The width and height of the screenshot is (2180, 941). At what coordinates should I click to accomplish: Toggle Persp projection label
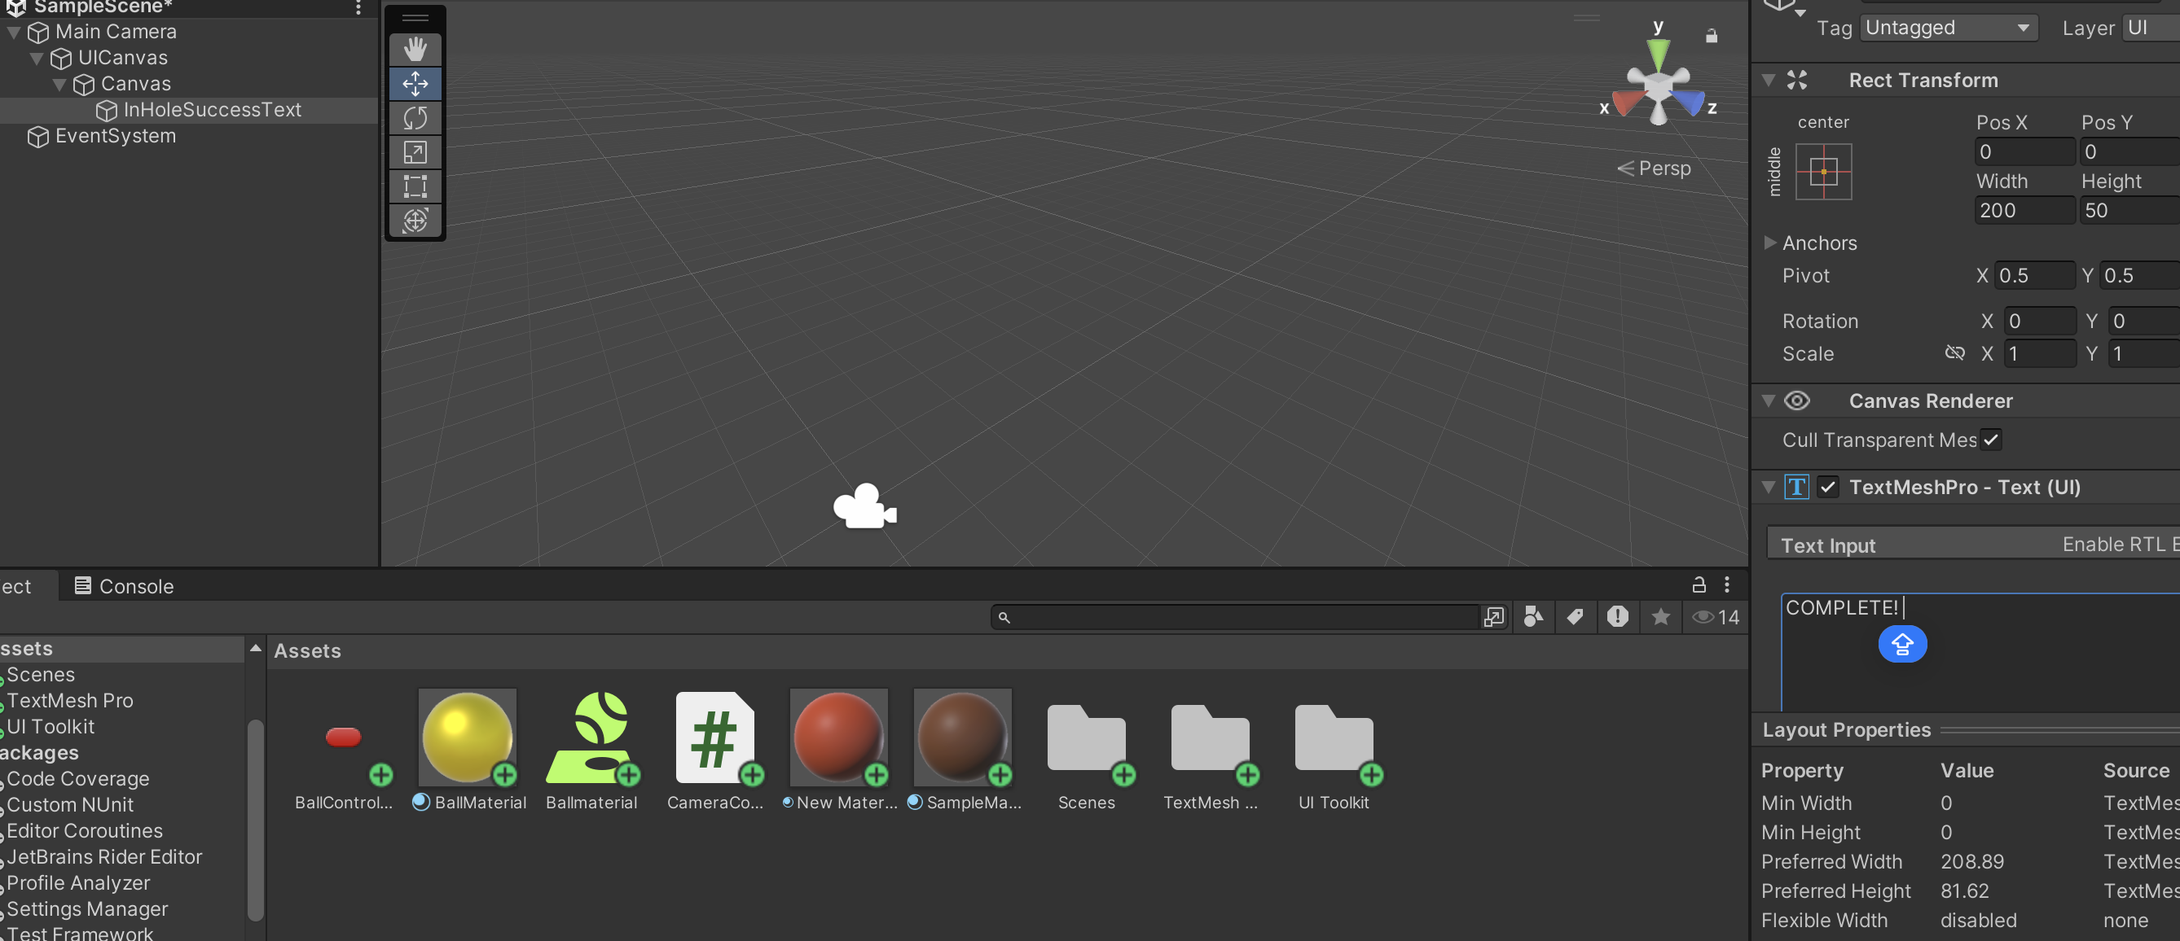click(1655, 169)
